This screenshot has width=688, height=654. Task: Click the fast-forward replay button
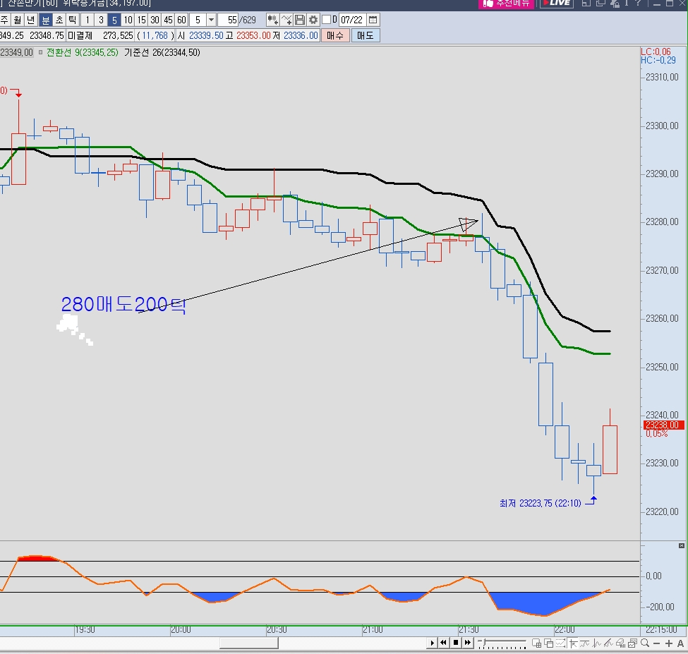pos(467,643)
